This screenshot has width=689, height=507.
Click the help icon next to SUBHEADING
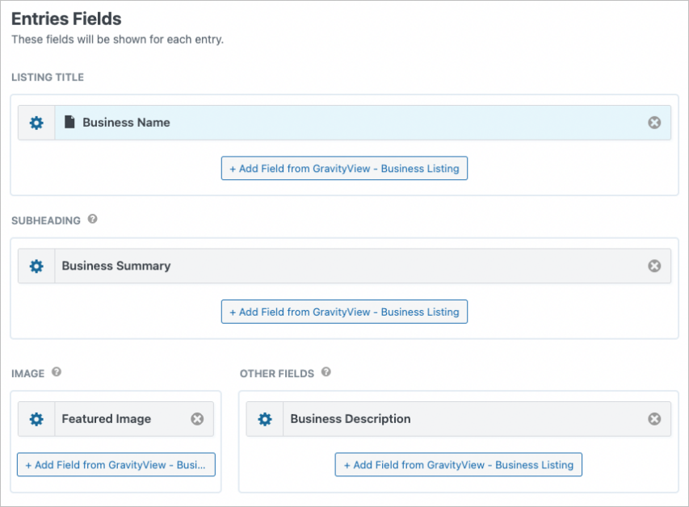click(94, 219)
